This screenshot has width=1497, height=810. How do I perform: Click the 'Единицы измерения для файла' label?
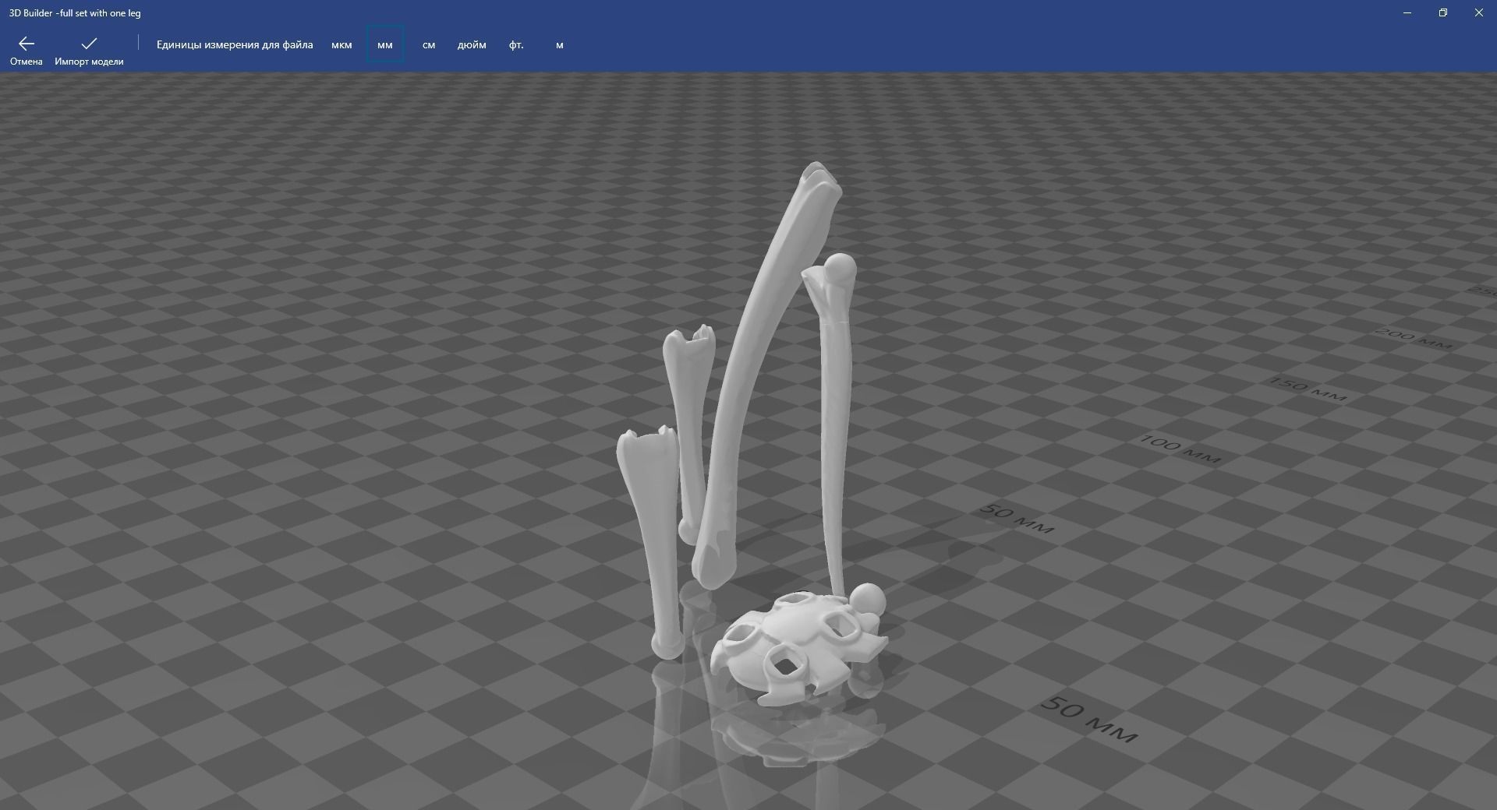click(x=235, y=45)
